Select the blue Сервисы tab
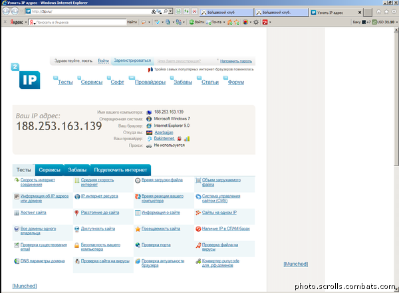The image size is (399, 293). coord(50,170)
